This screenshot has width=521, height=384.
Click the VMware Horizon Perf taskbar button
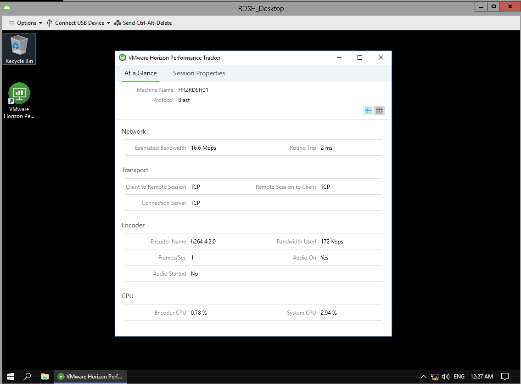tap(90, 376)
